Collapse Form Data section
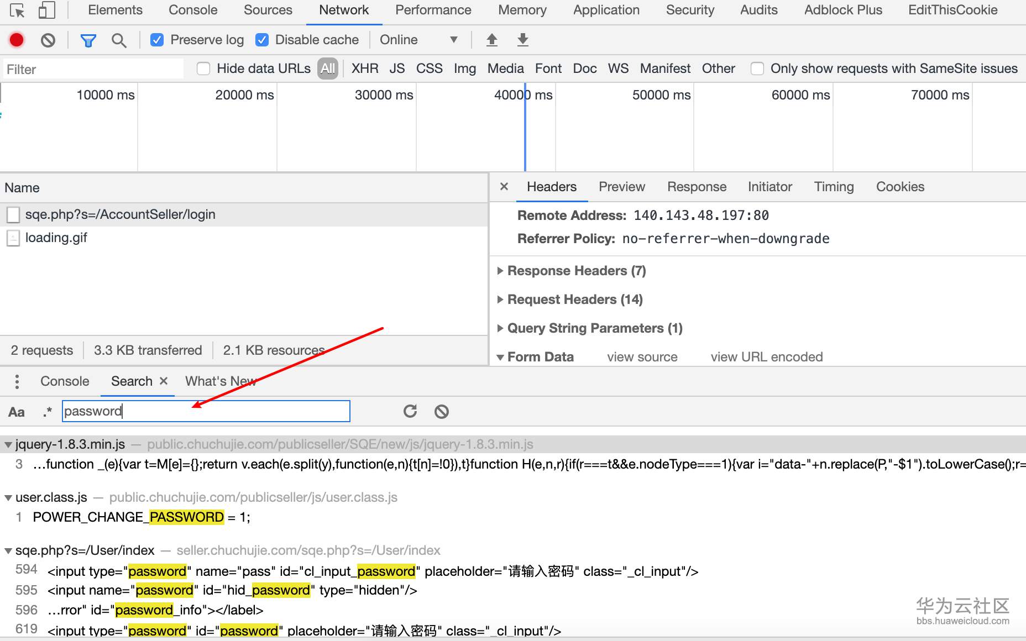1026x641 pixels. 500,358
